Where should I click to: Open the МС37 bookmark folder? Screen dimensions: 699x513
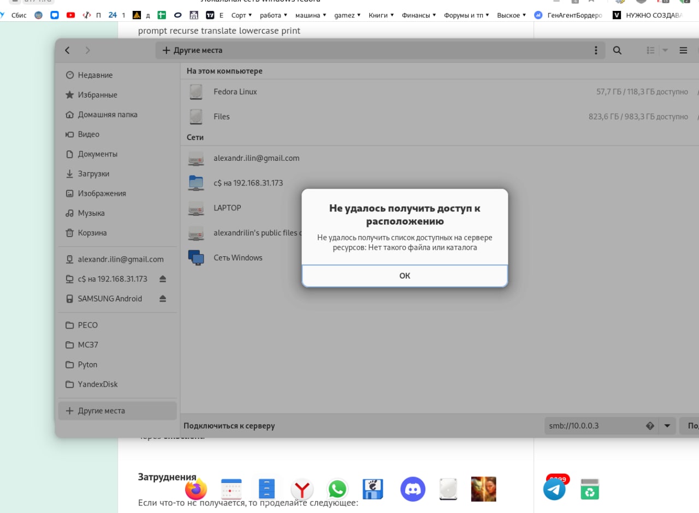click(x=117, y=345)
